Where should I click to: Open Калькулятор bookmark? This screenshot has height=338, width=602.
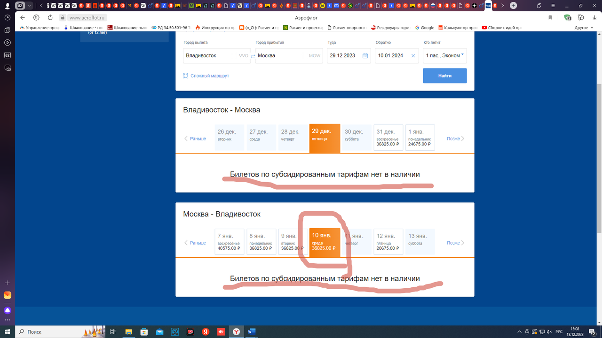[x=459, y=28]
